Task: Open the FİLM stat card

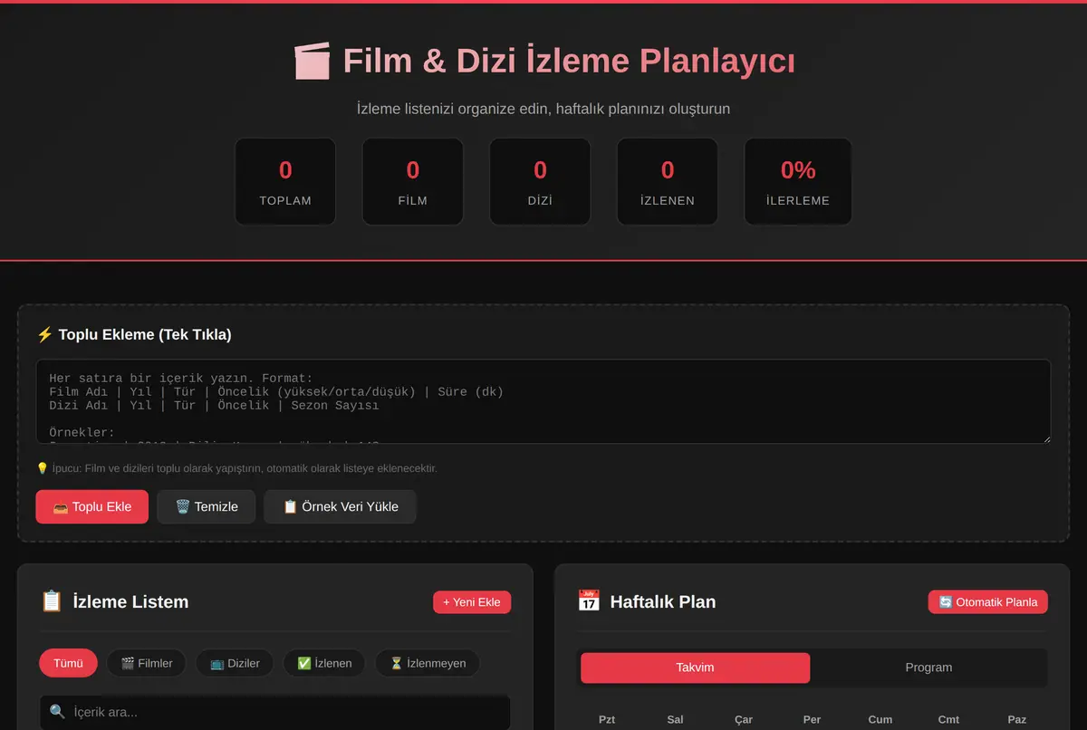Action: pyautogui.click(x=413, y=181)
